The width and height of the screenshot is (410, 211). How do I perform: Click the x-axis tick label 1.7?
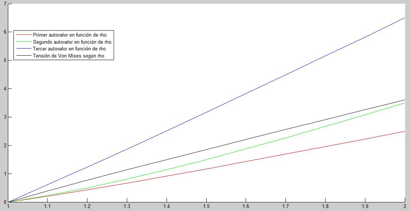pos(285,207)
